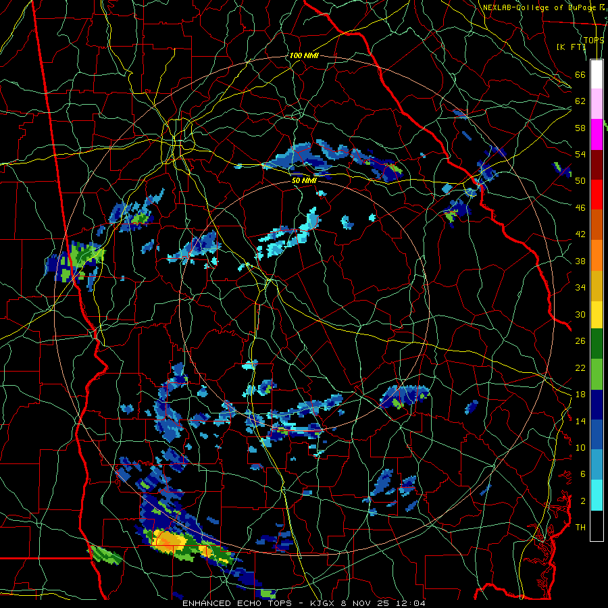Click the bright yellow legend swatch
The width and height of the screenshot is (608, 608).
pyautogui.click(x=597, y=314)
